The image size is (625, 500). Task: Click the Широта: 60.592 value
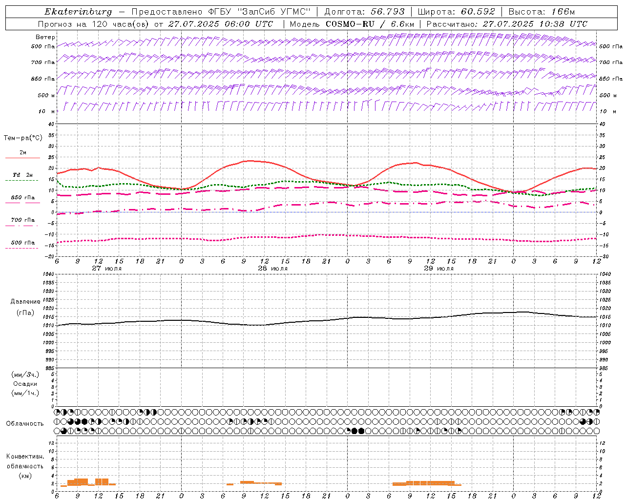(x=456, y=12)
